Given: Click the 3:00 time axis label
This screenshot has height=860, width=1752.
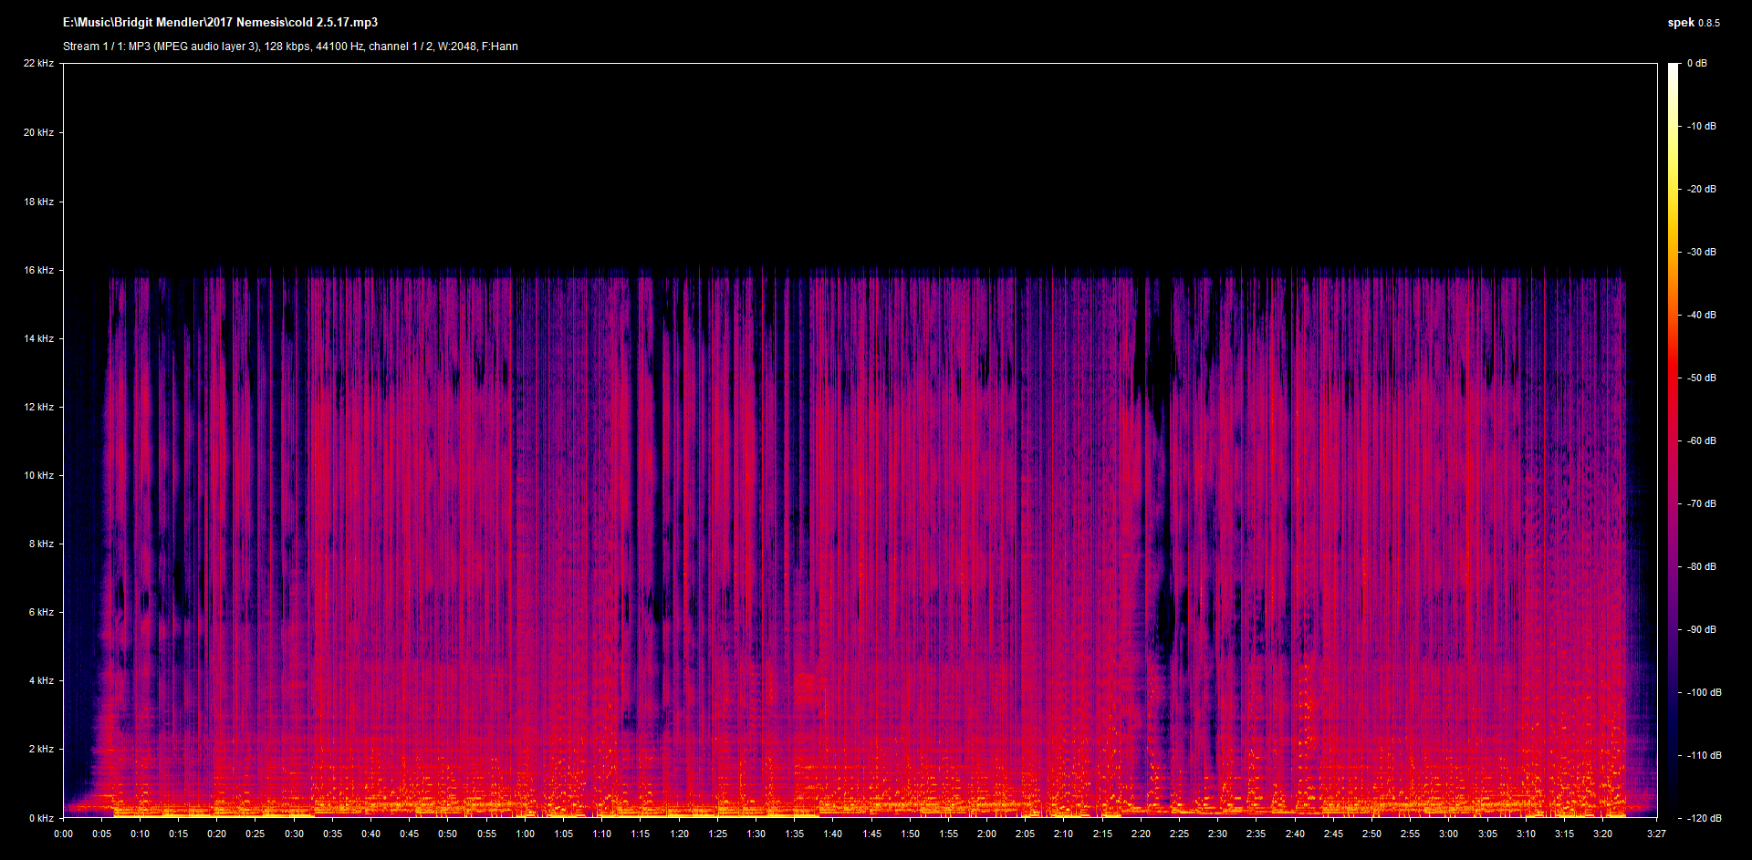Looking at the screenshot, I should click(1448, 834).
